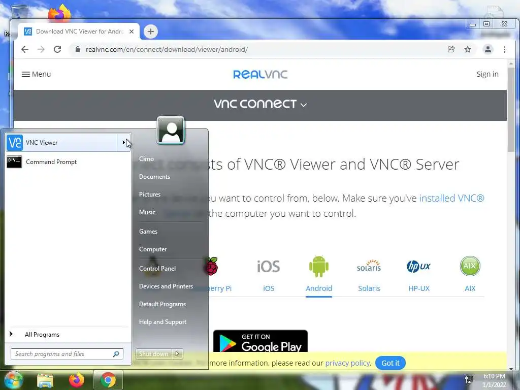Follow the installed VNC® link

tap(451, 199)
